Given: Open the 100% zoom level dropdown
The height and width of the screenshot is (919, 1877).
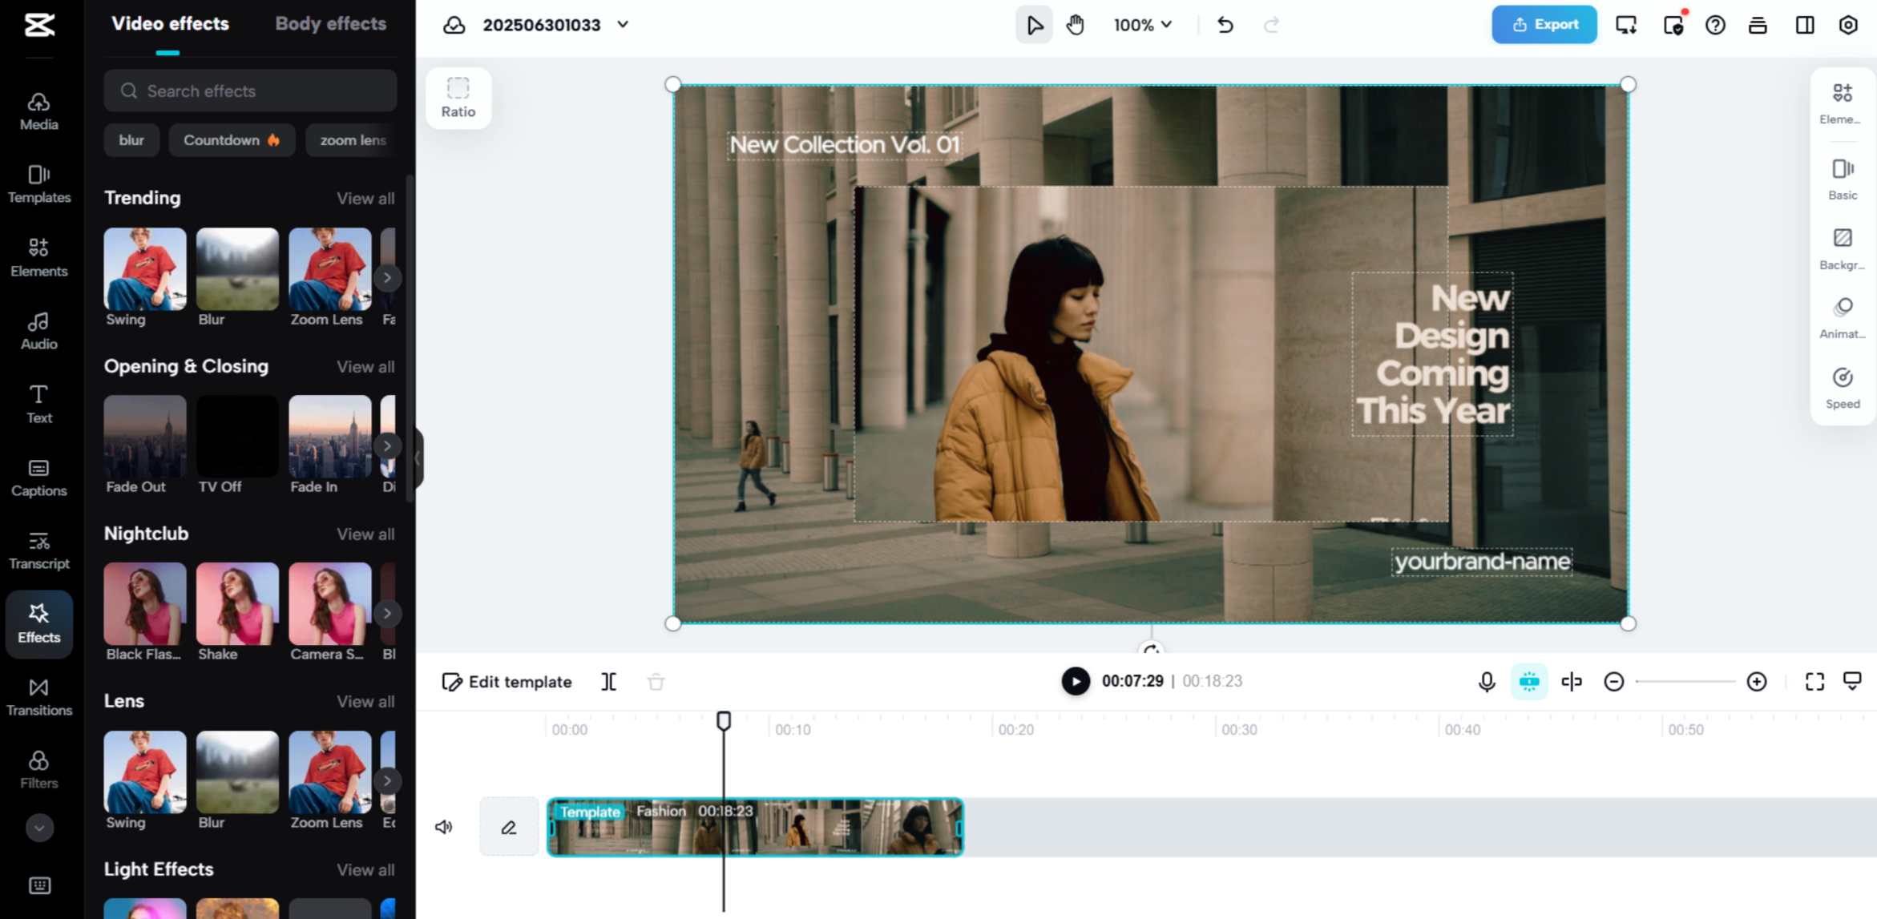Looking at the screenshot, I should 1142,25.
